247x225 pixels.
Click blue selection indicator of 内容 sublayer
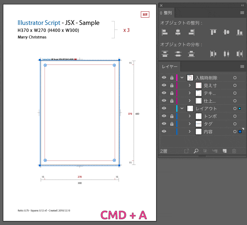tap(240, 132)
